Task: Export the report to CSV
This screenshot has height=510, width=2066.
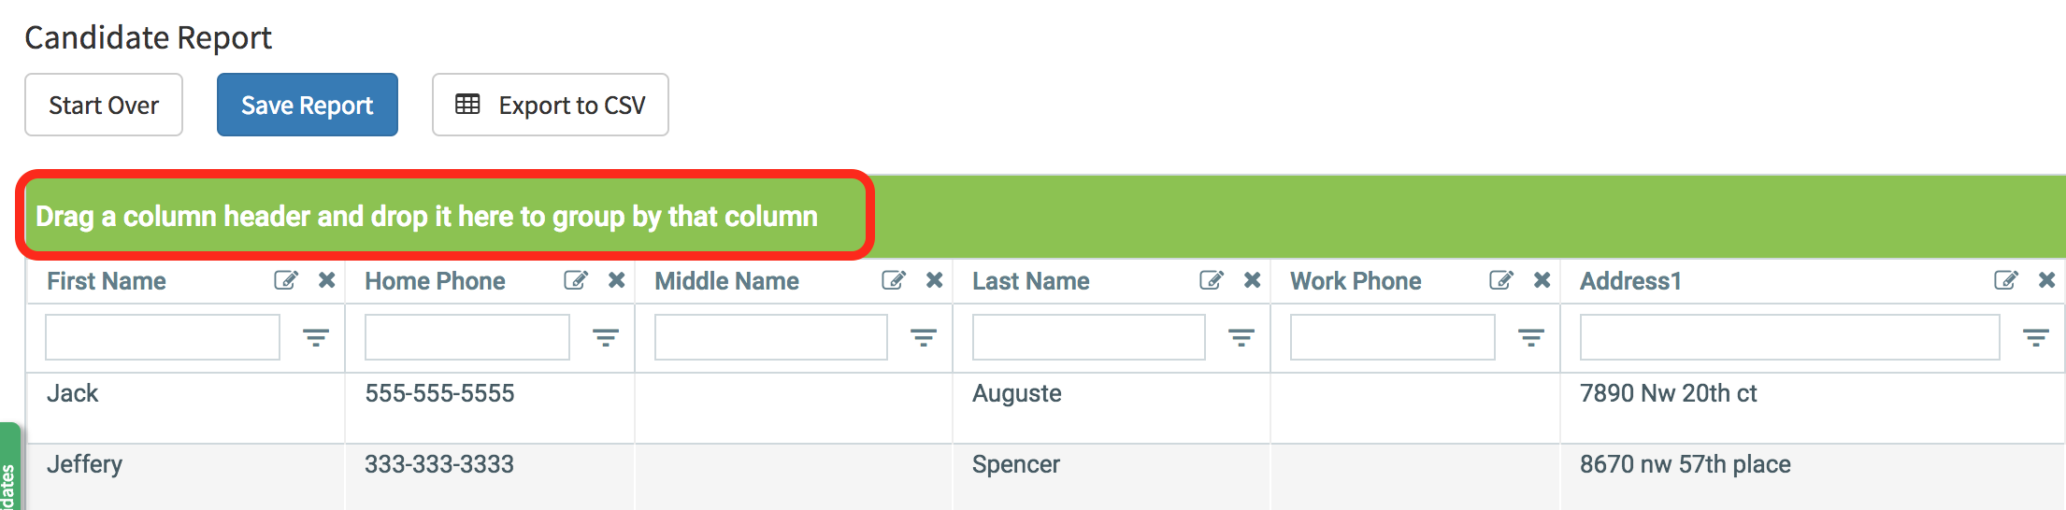Action: [550, 105]
